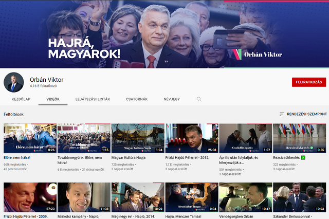Image resolution: width=329 pixels, height=219 pixels.
Task: Open the Előre, nem hátra! video thumbnail
Action: tap(30, 138)
